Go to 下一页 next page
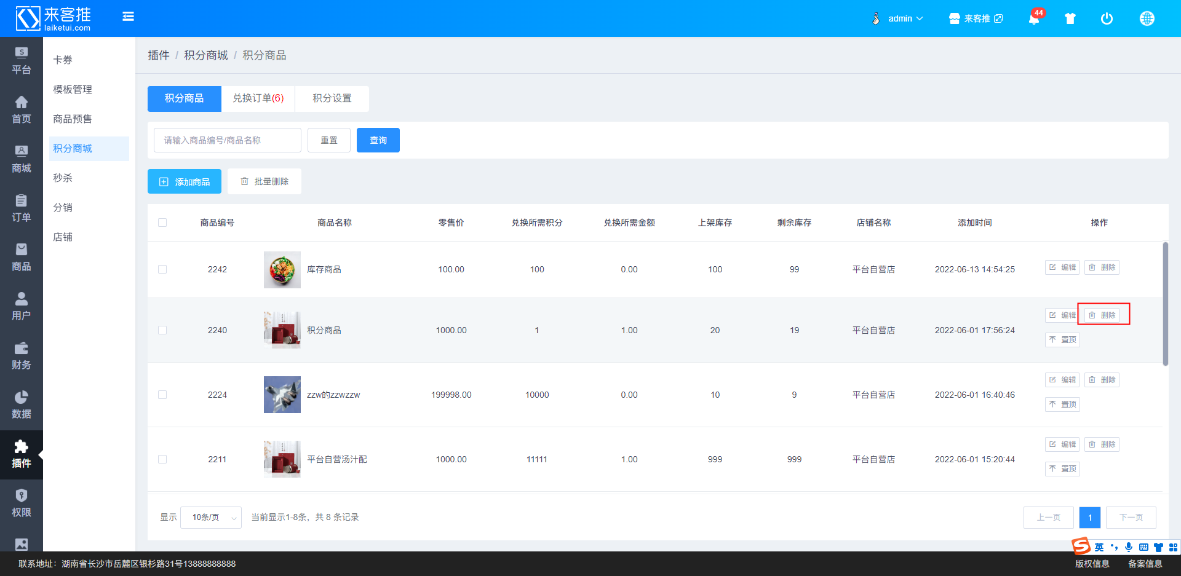1181x576 pixels. [1131, 518]
